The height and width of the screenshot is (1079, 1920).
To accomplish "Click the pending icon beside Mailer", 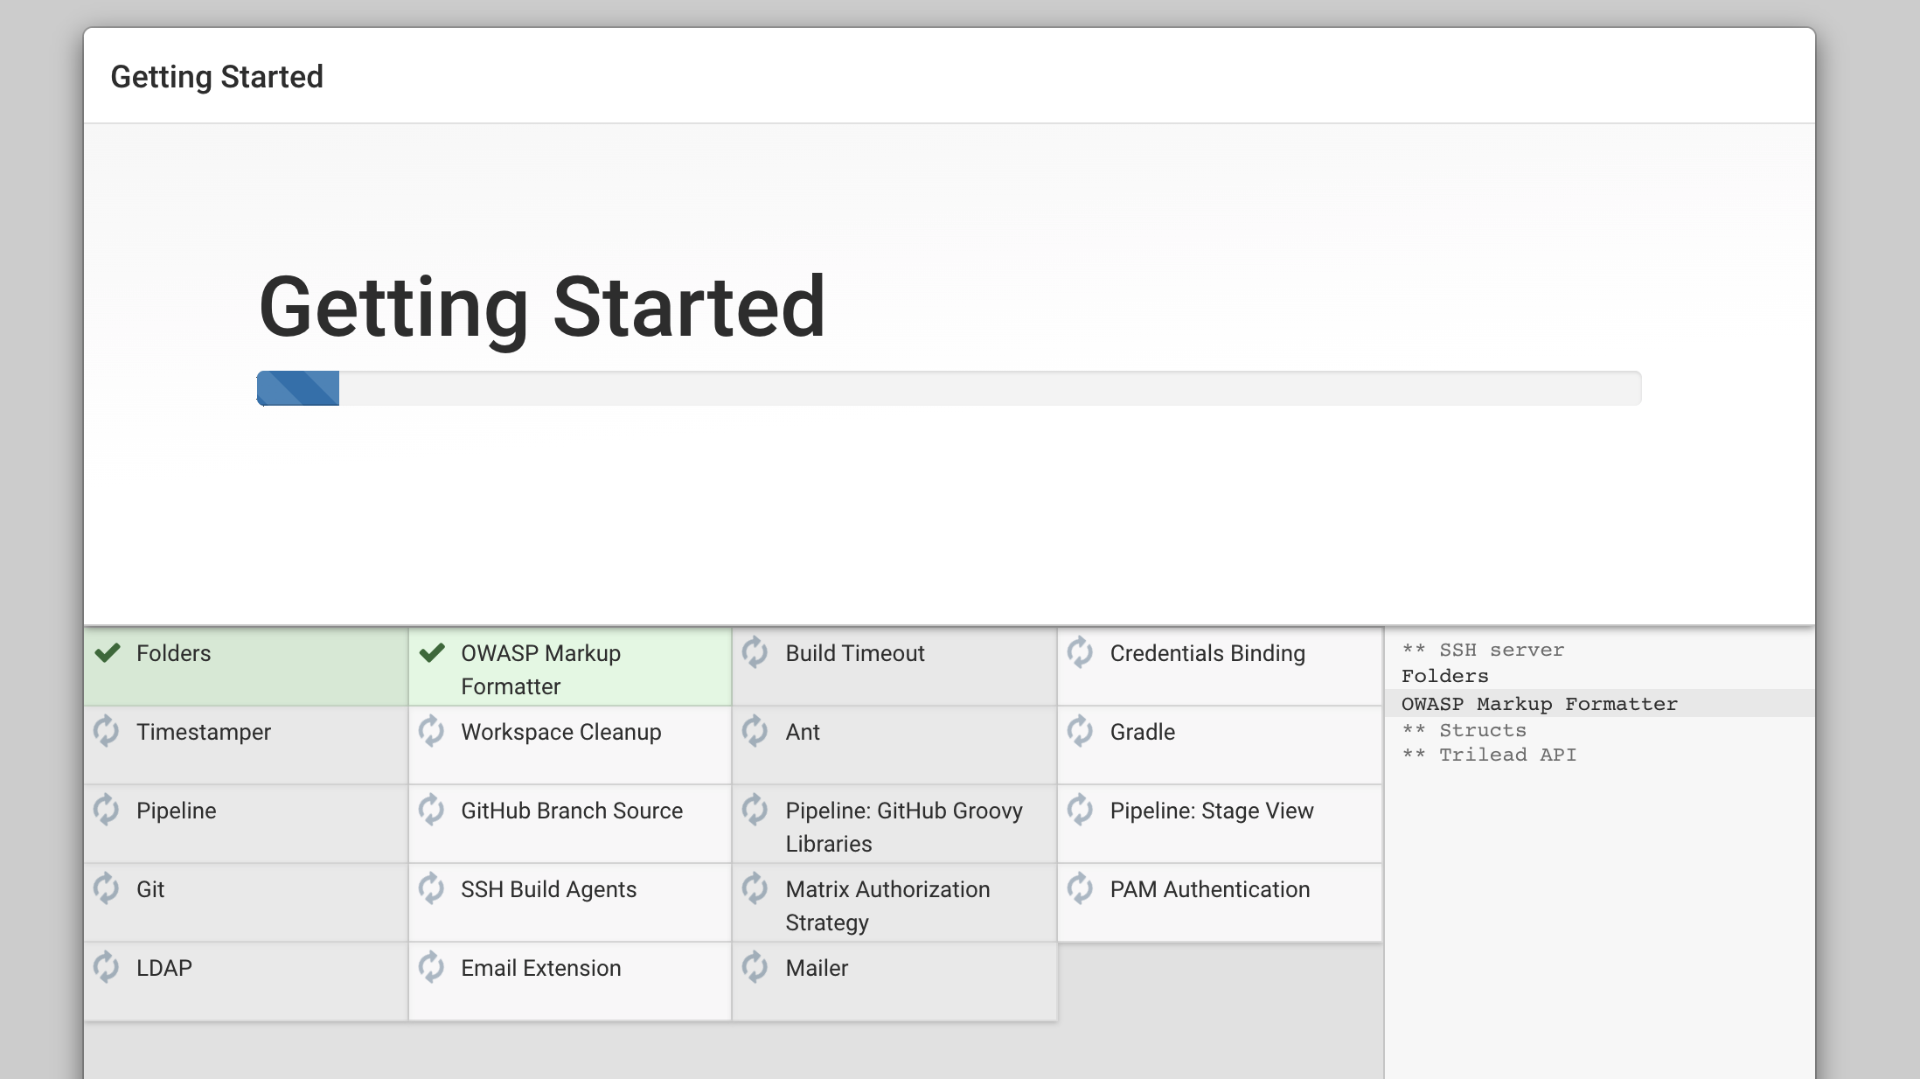I will (x=755, y=967).
